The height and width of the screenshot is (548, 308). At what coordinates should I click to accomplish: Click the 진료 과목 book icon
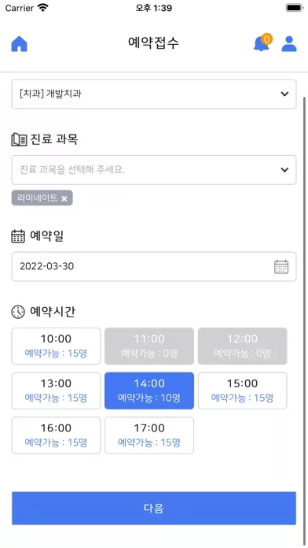[19, 139]
